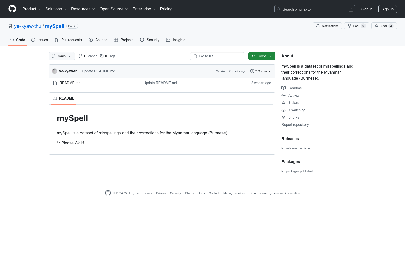Star this repository
Viewport: 405px width, 253px height.
point(384,26)
